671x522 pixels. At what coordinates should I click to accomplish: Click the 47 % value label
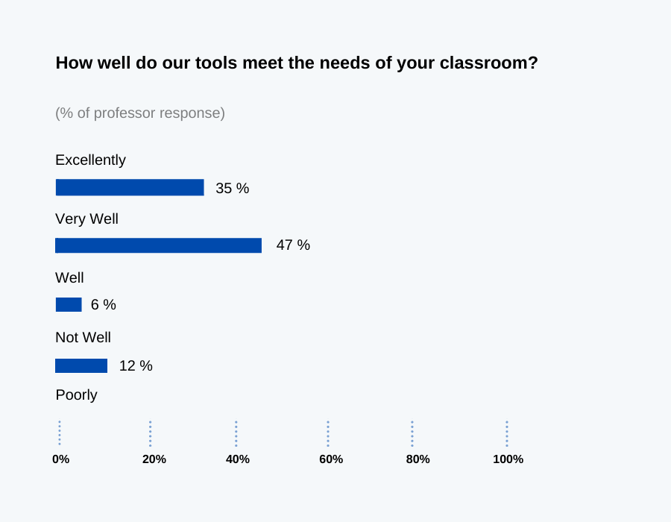pos(293,245)
